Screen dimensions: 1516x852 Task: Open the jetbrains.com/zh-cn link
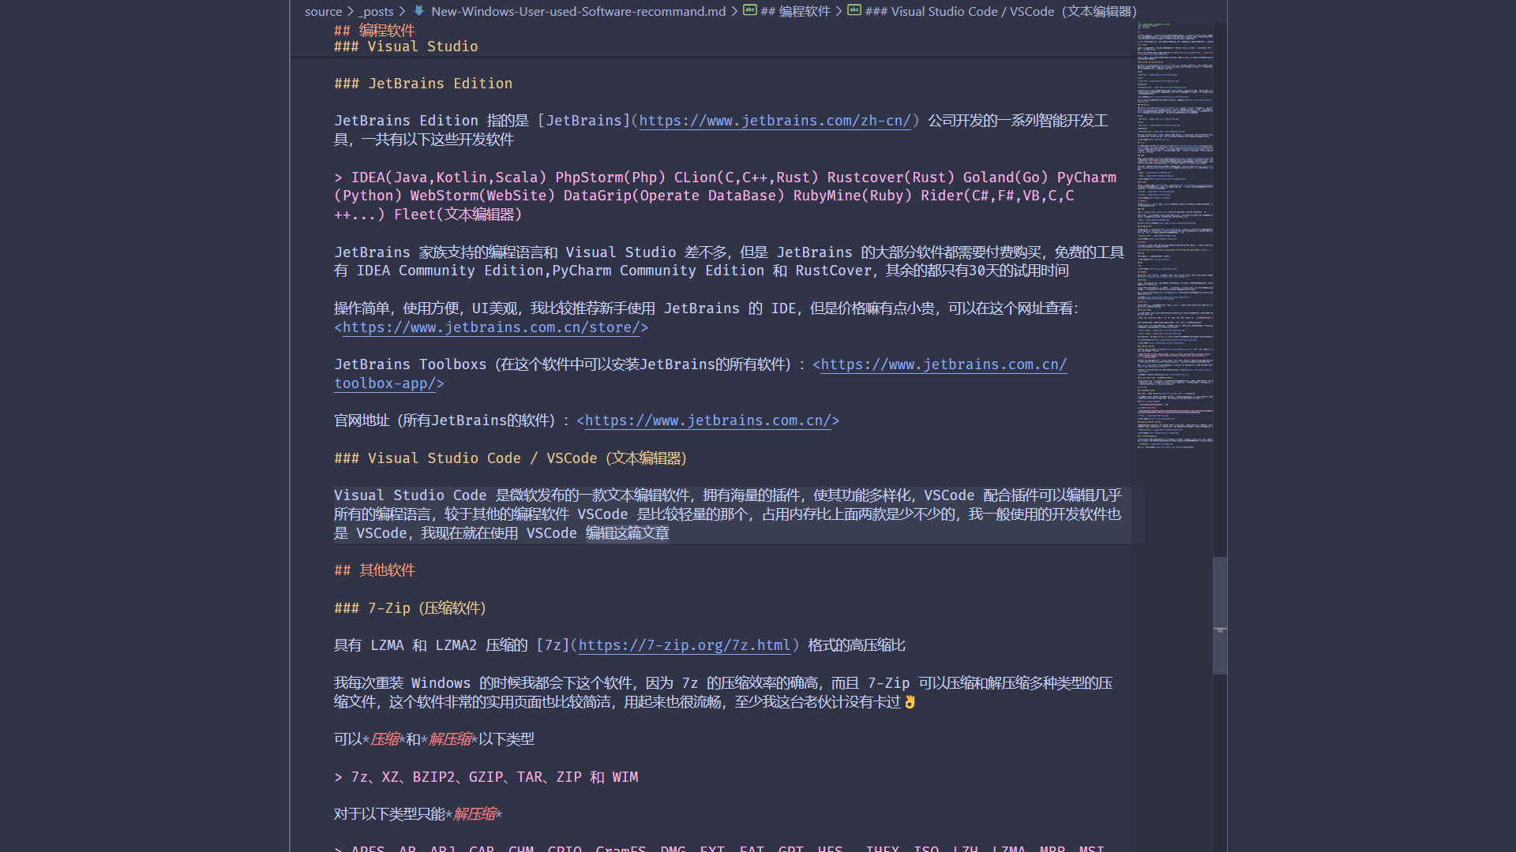point(775,121)
